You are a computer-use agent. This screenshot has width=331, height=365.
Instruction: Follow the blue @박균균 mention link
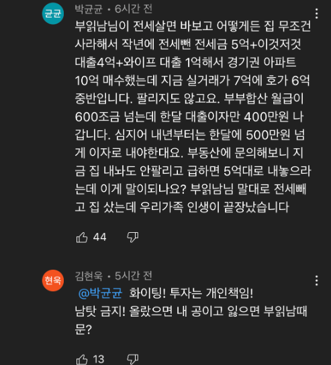[x=100, y=293]
